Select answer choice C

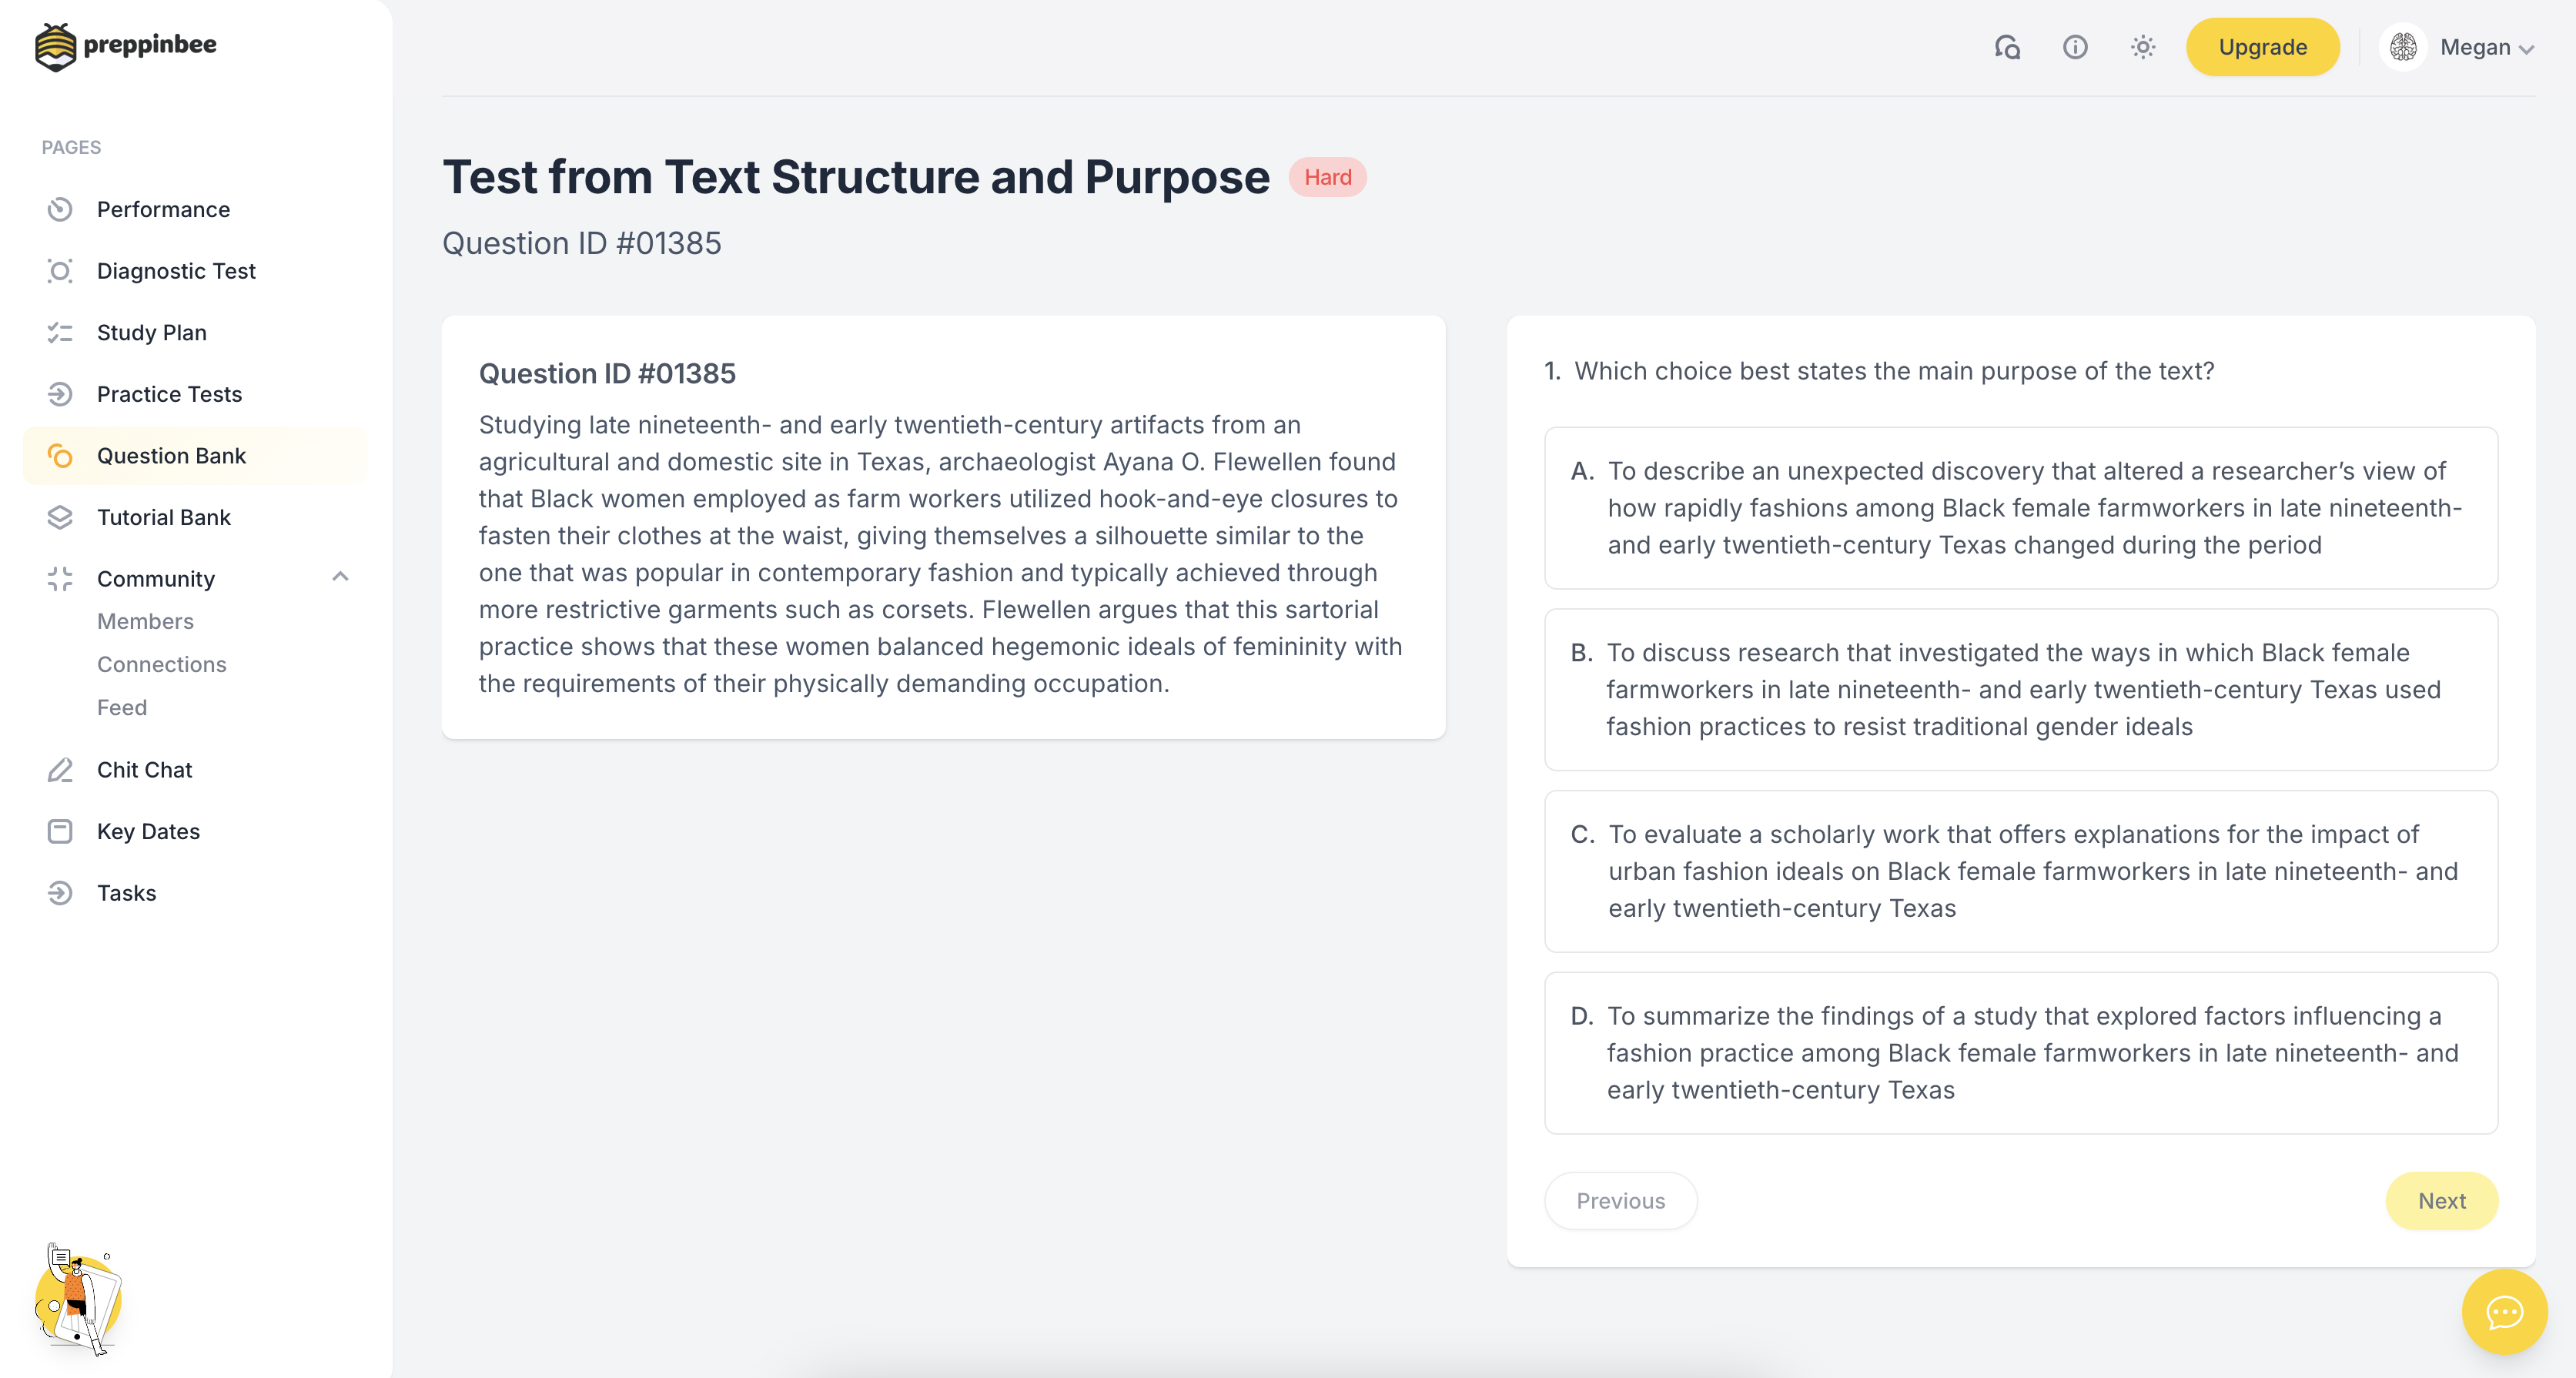tap(2020, 871)
